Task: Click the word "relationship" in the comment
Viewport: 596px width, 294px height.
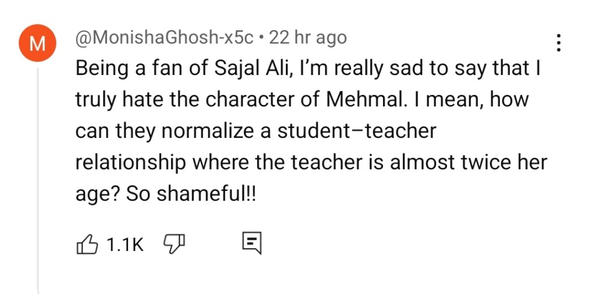Action: (129, 162)
